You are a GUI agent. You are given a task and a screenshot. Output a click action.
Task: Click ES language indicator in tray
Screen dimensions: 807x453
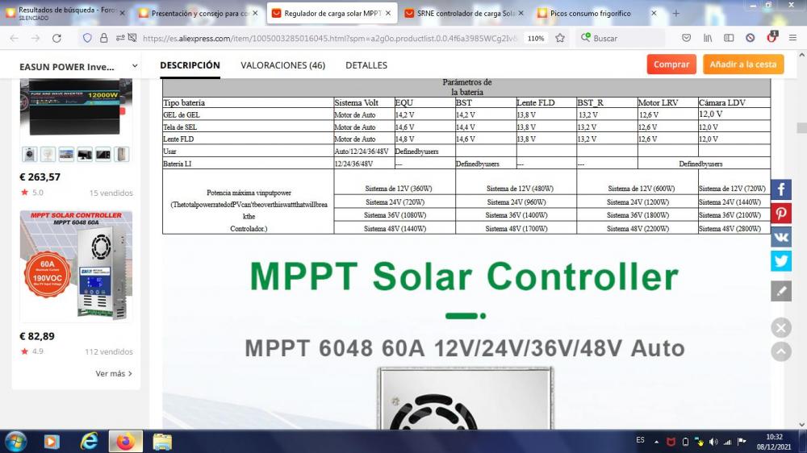(640, 441)
